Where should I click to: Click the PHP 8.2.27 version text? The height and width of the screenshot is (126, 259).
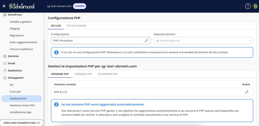click(61, 92)
